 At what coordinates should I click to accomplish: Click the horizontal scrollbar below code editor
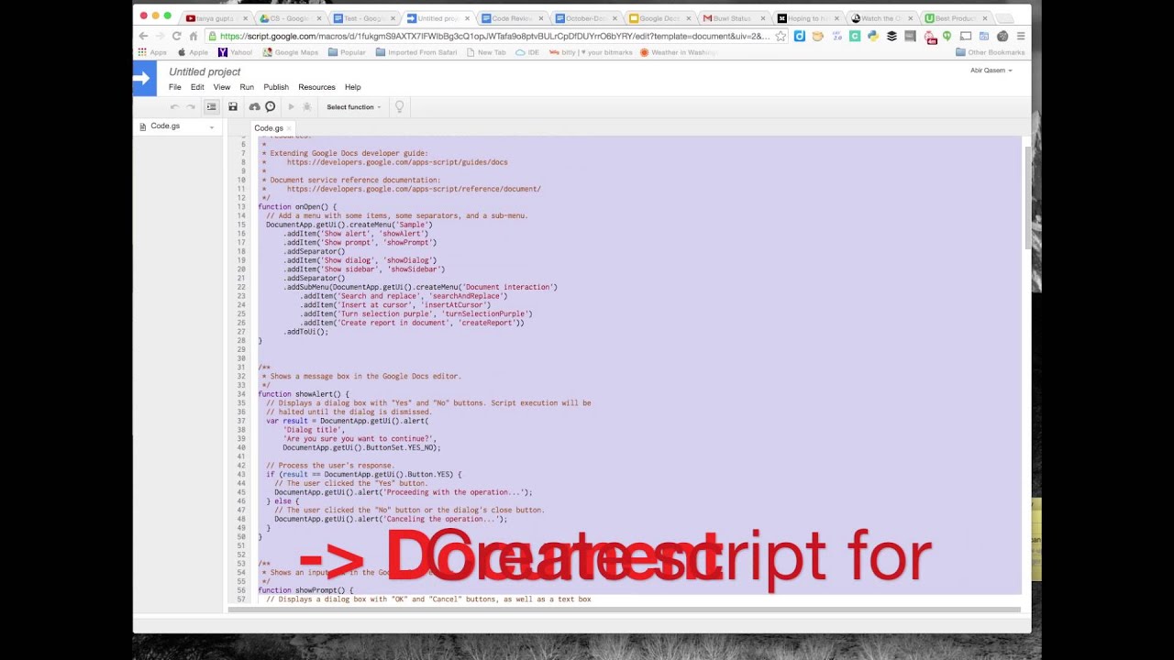624,610
